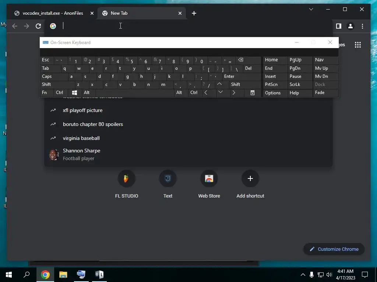Viewport: 377px width, 282px height.
Task: Toggle the left Alt key
Action: 88,93
